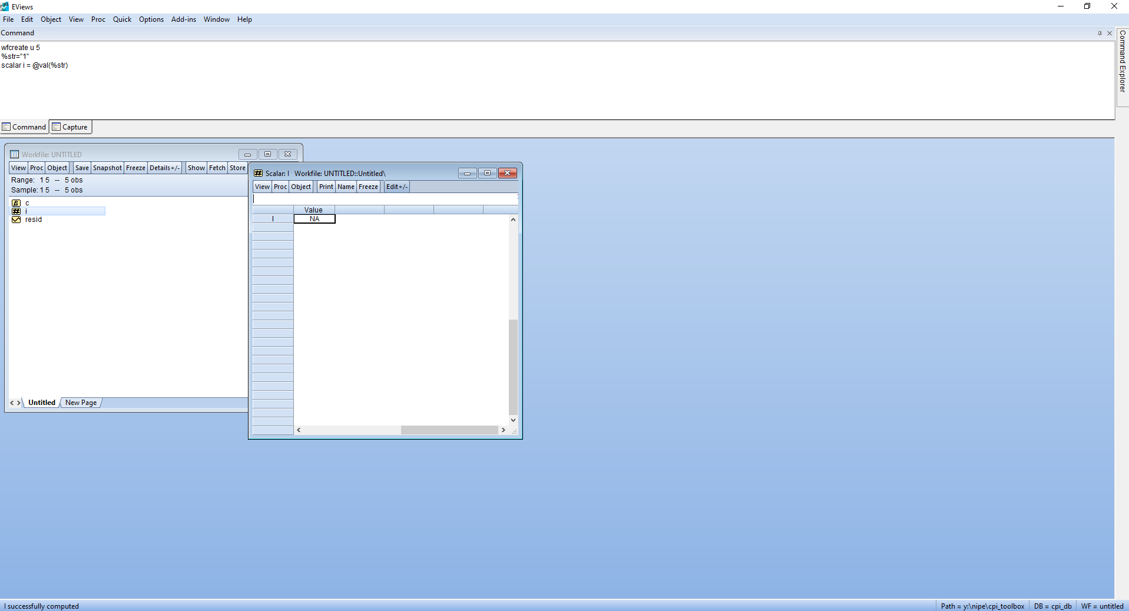Close the Scalar I window
The image size is (1129, 611).
coord(508,173)
